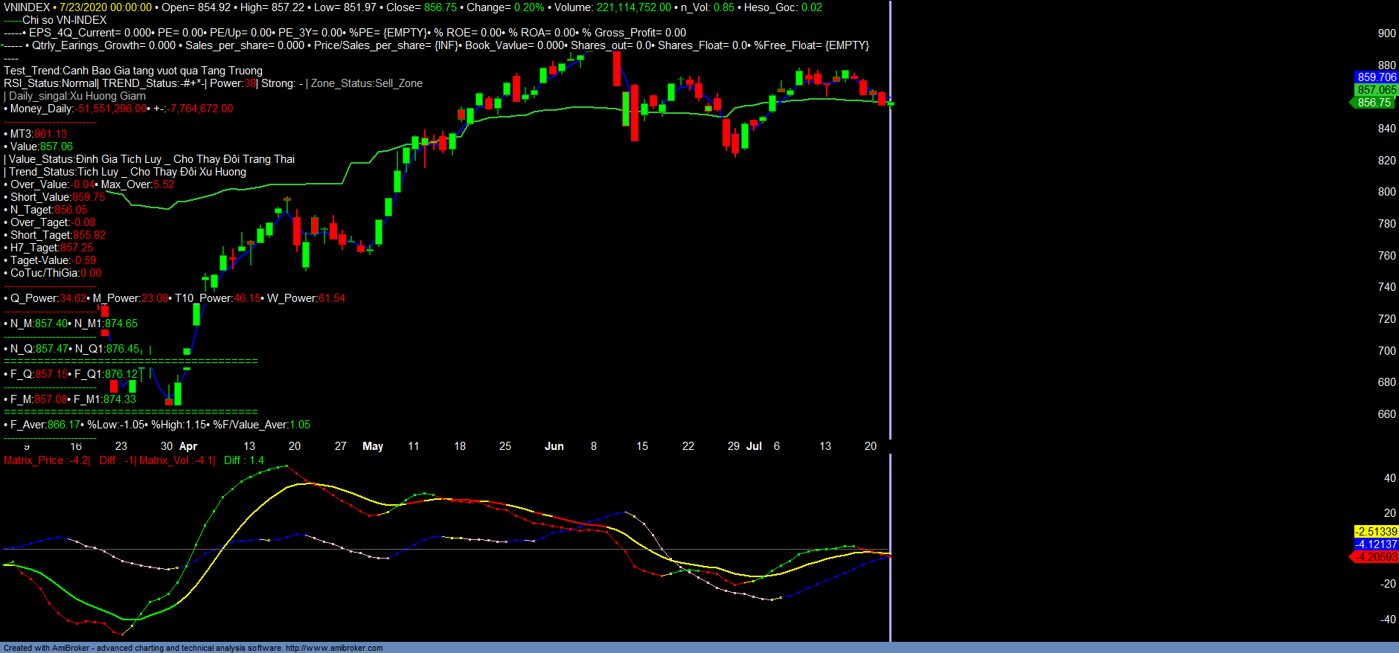Click the -40 level on the indicator axis
Image resolution: width=1399 pixels, height=653 pixels.
1388,620
